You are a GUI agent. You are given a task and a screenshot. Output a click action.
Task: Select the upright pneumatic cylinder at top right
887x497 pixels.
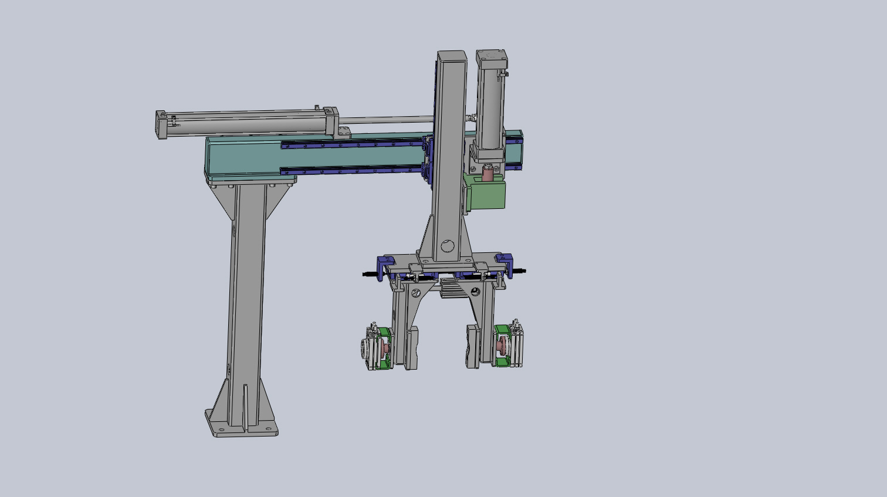click(491, 106)
